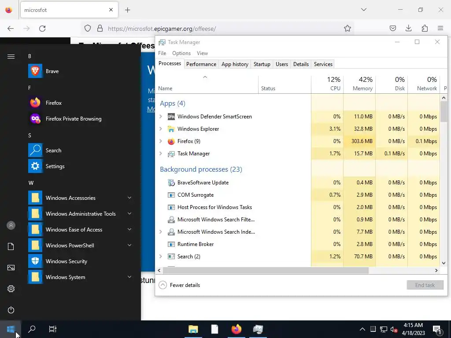Screen dimensions: 451x338
Task: Click the Windows Start button
Action: point(11,329)
